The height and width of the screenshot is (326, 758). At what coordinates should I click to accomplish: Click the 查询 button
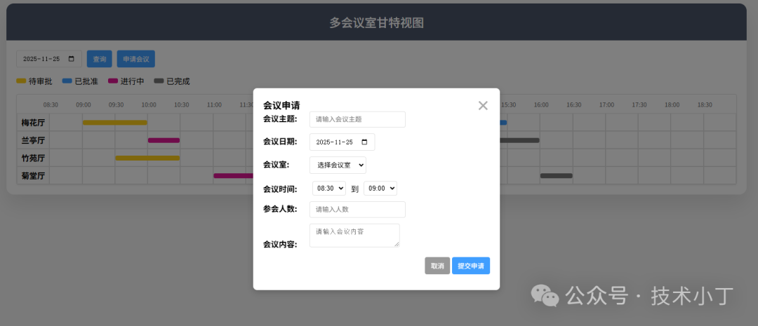[x=100, y=59]
